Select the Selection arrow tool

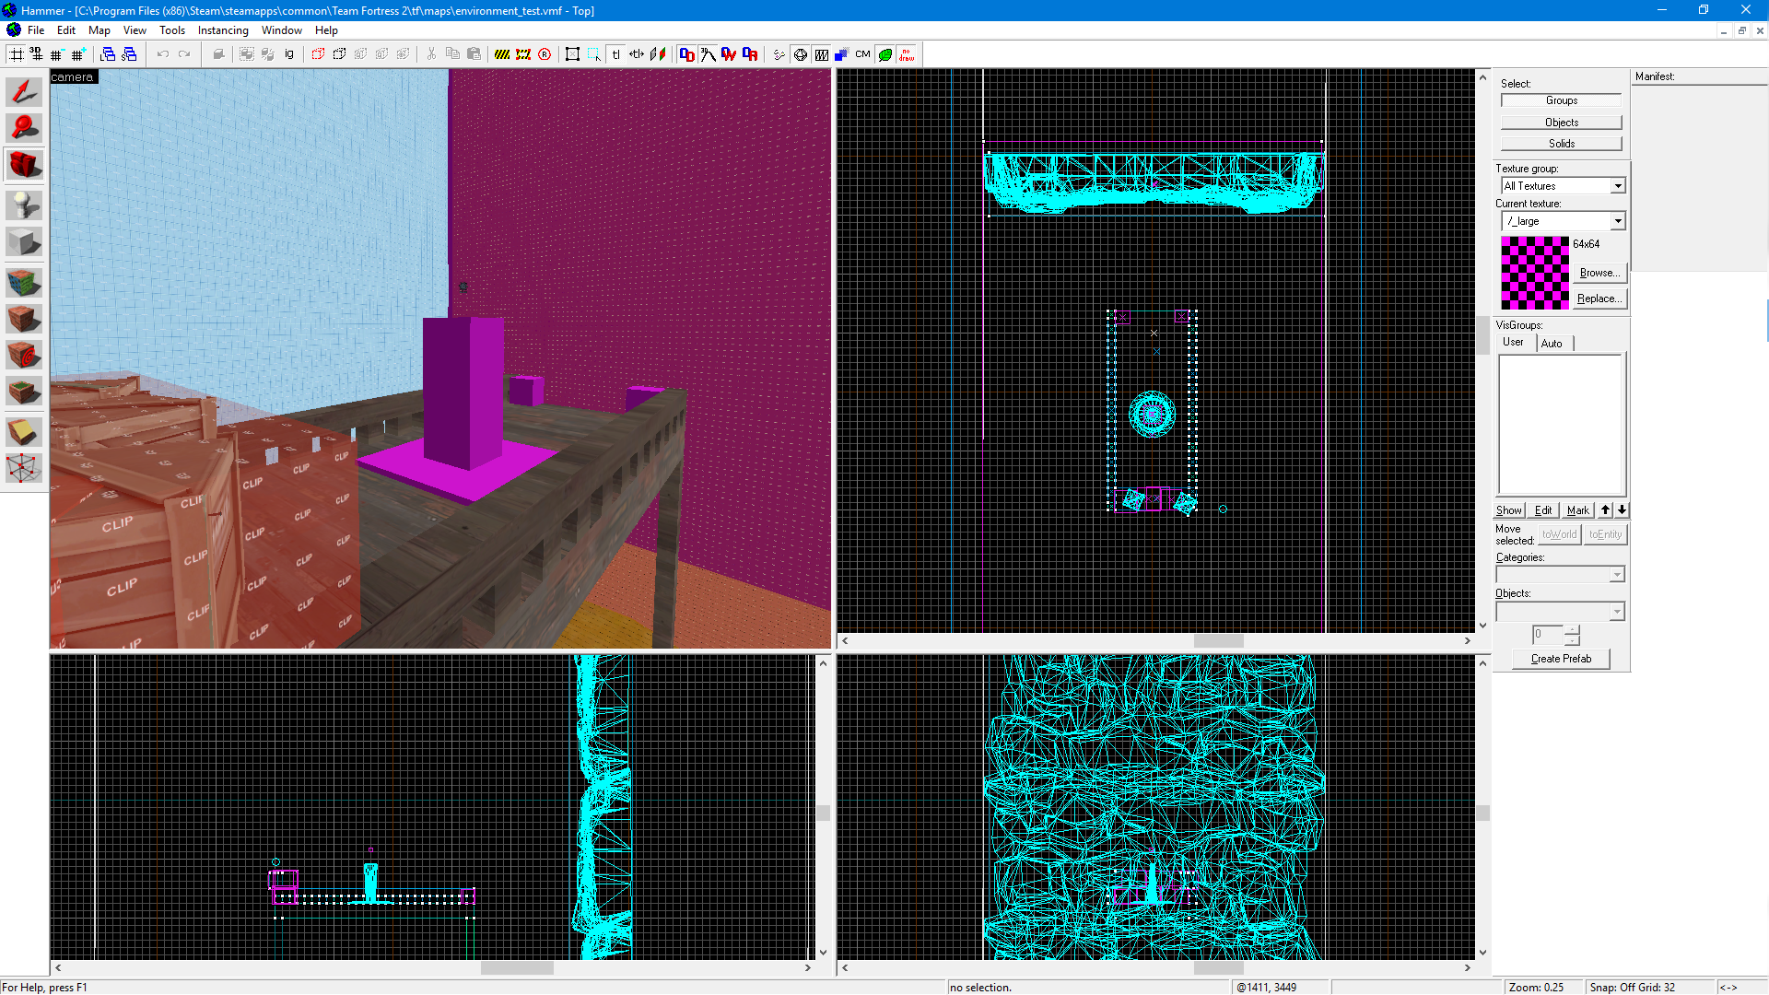24,91
